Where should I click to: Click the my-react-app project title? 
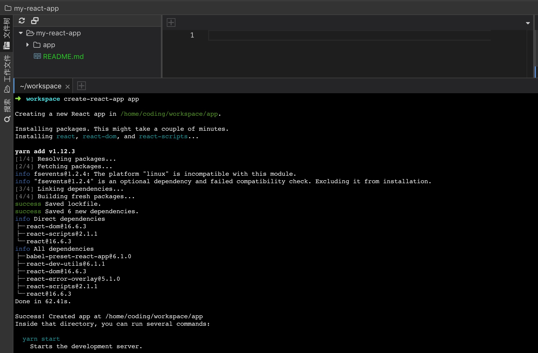[36, 8]
